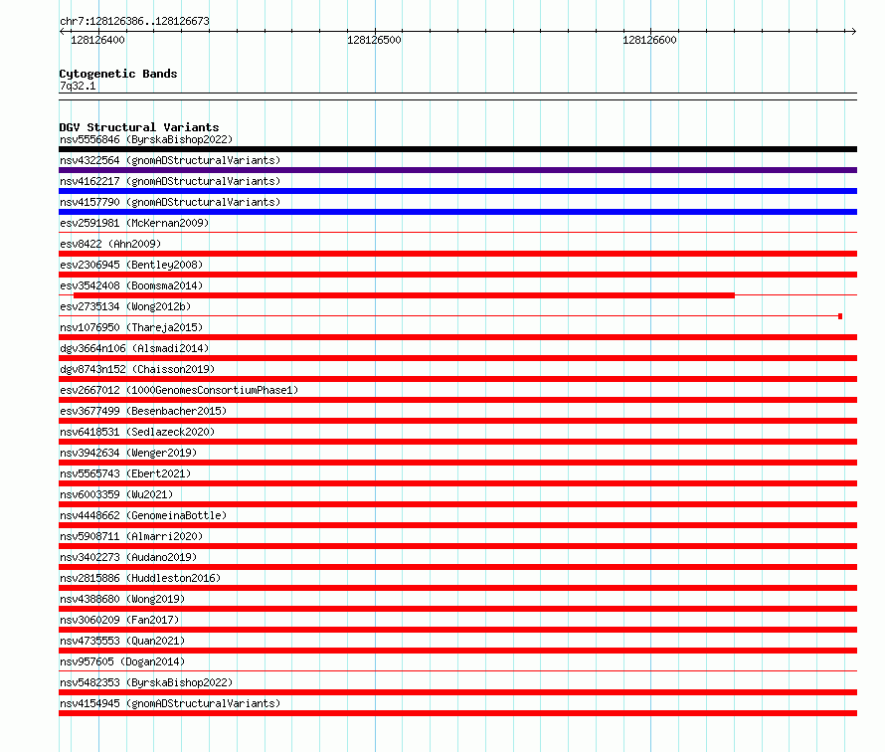Click nsv3942634 (Wenger2019) variant label

128,453
